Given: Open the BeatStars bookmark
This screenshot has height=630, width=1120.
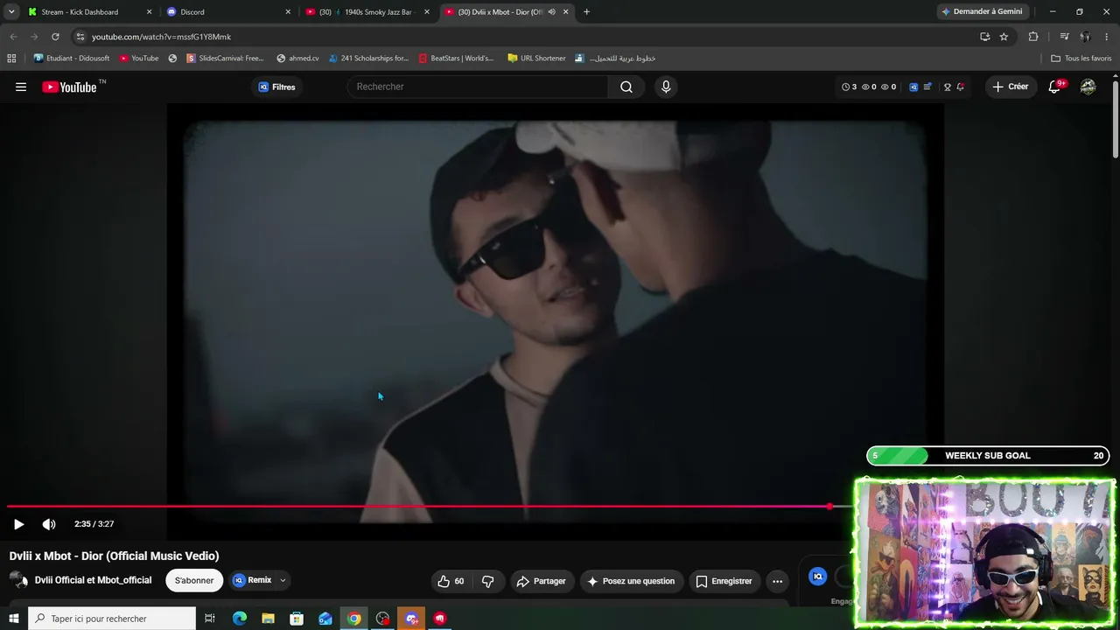Looking at the screenshot, I should [456, 59].
